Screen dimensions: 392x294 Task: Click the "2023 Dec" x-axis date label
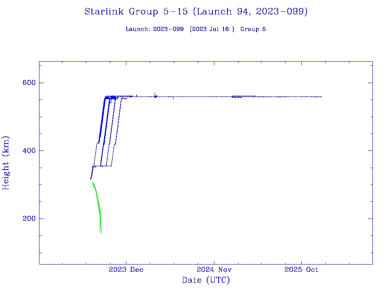coord(126,269)
